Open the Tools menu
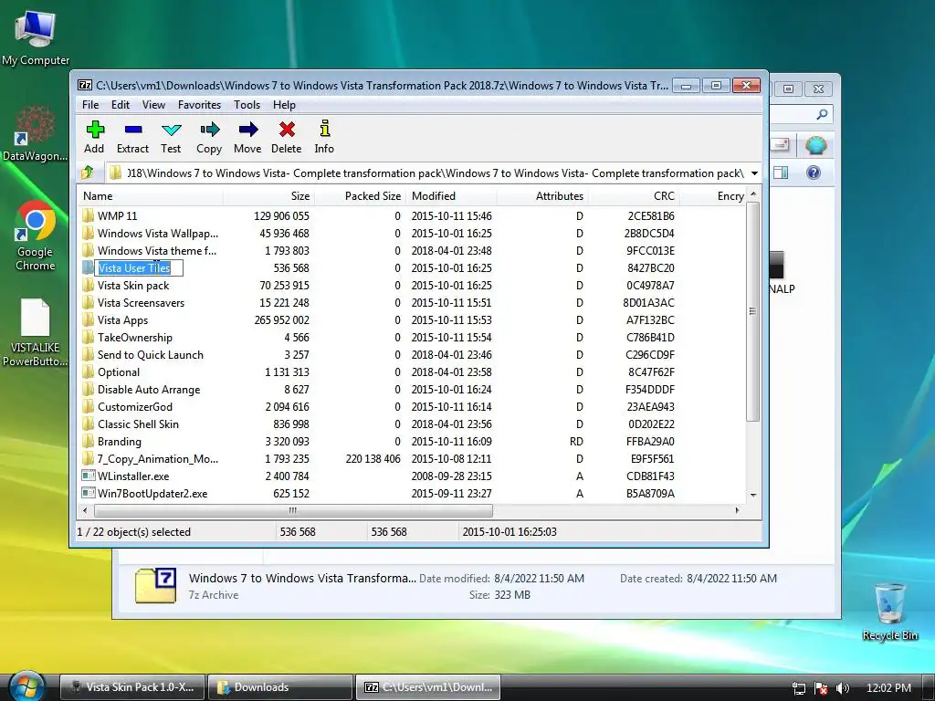 tap(247, 105)
